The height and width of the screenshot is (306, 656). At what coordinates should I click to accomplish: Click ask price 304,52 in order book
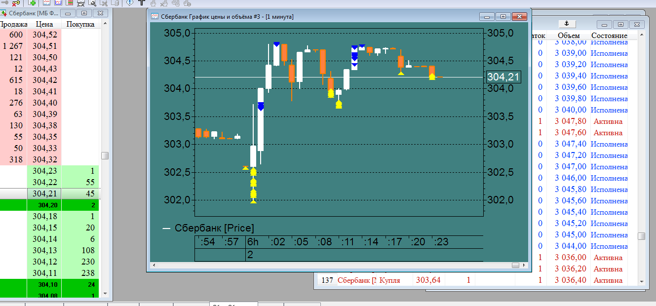click(45, 35)
